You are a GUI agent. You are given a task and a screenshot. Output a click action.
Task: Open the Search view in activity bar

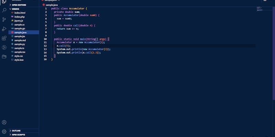coord(4,10)
